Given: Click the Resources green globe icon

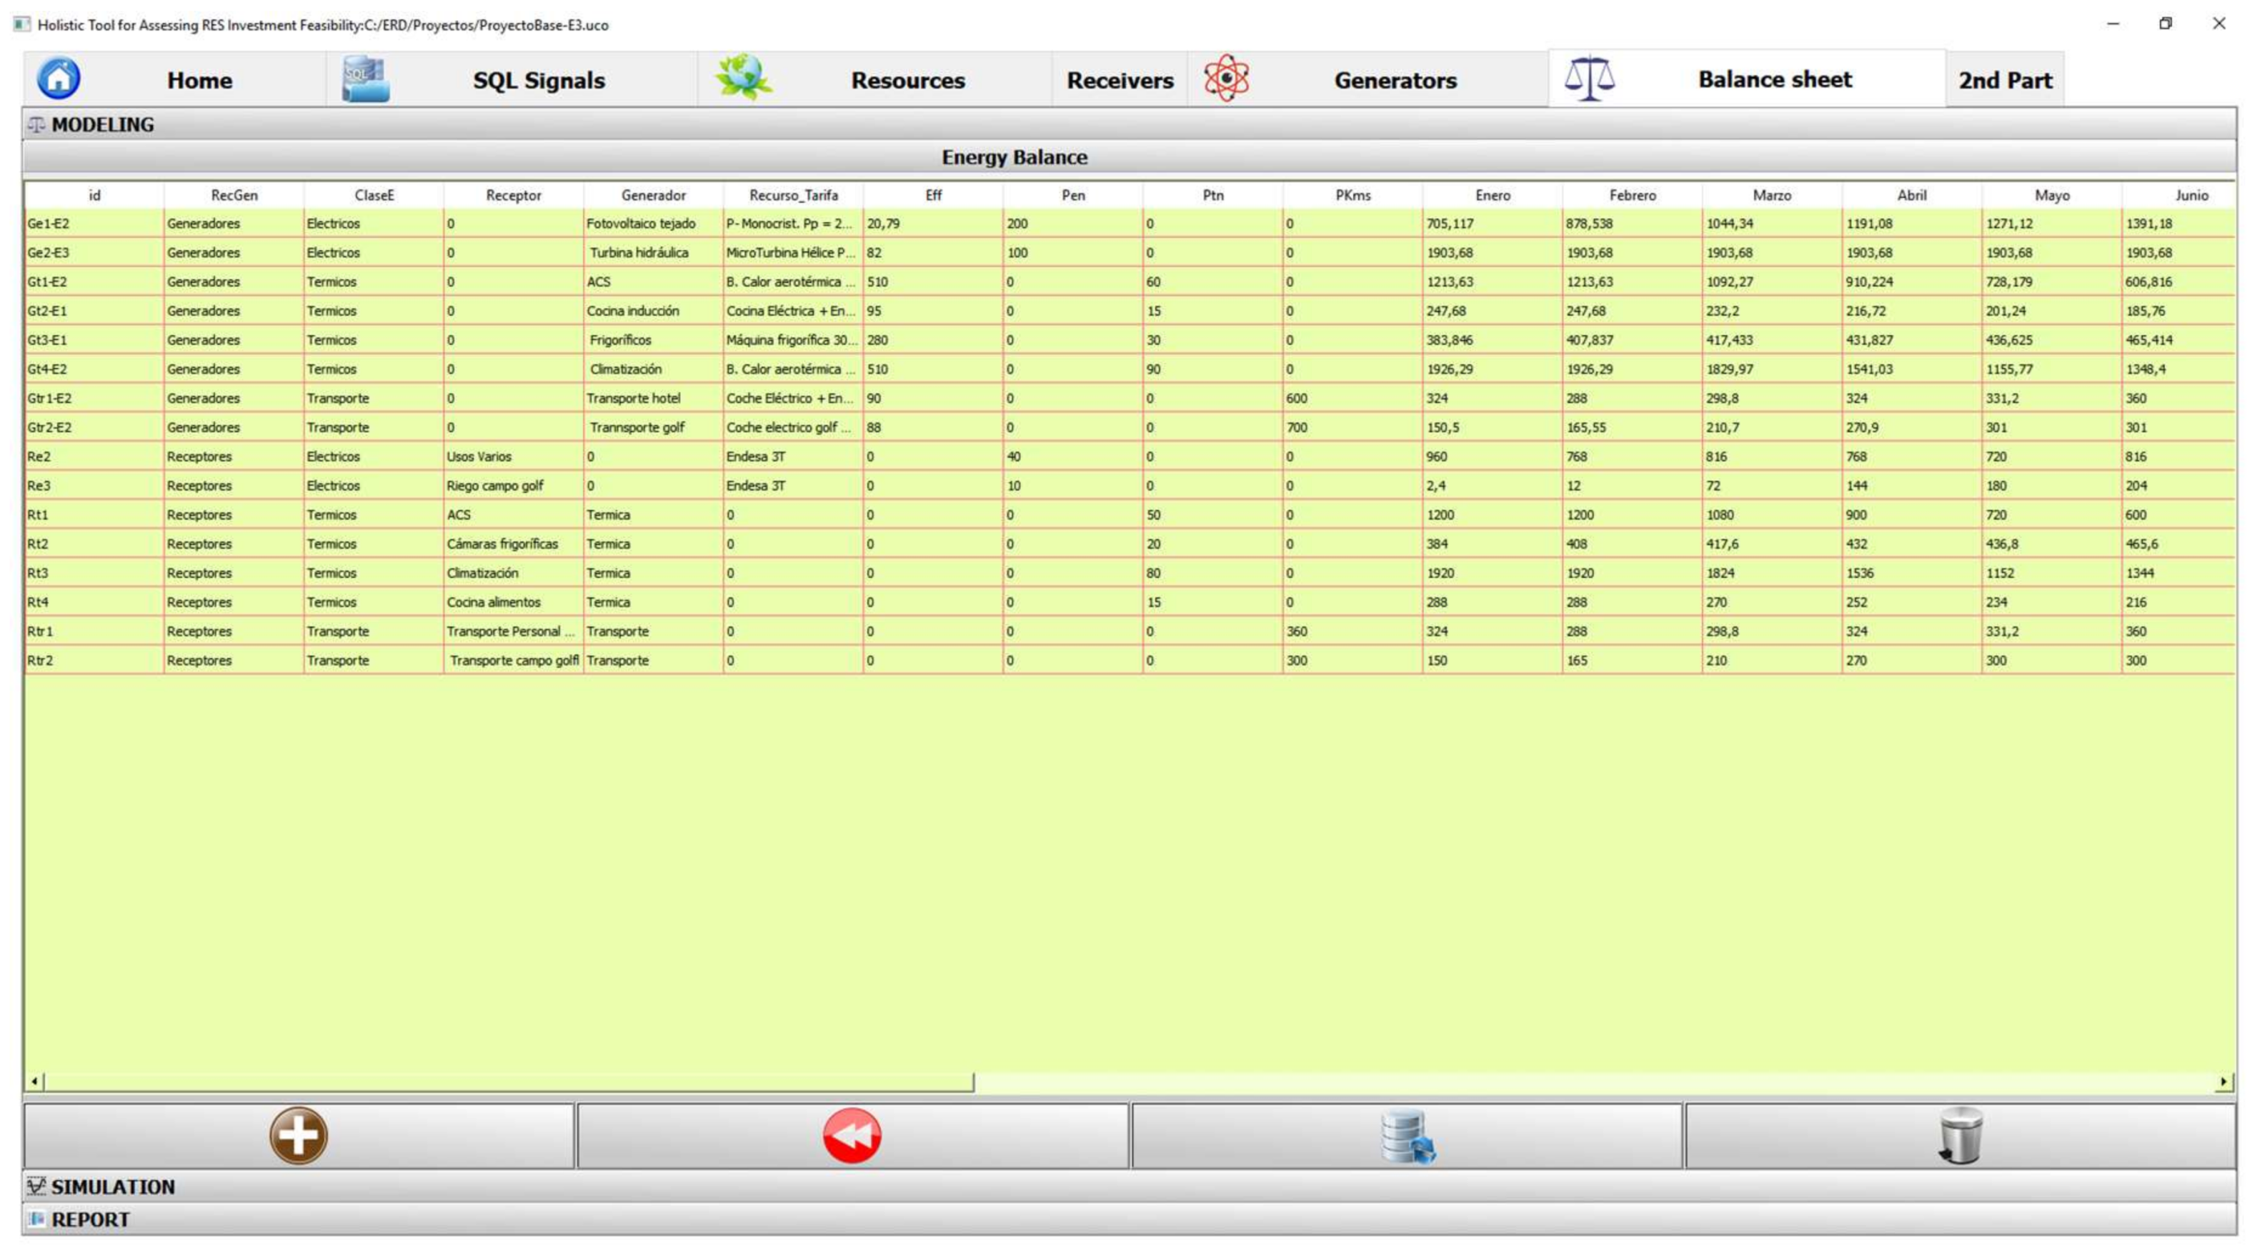Looking at the screenshot, I should point(743,78).
